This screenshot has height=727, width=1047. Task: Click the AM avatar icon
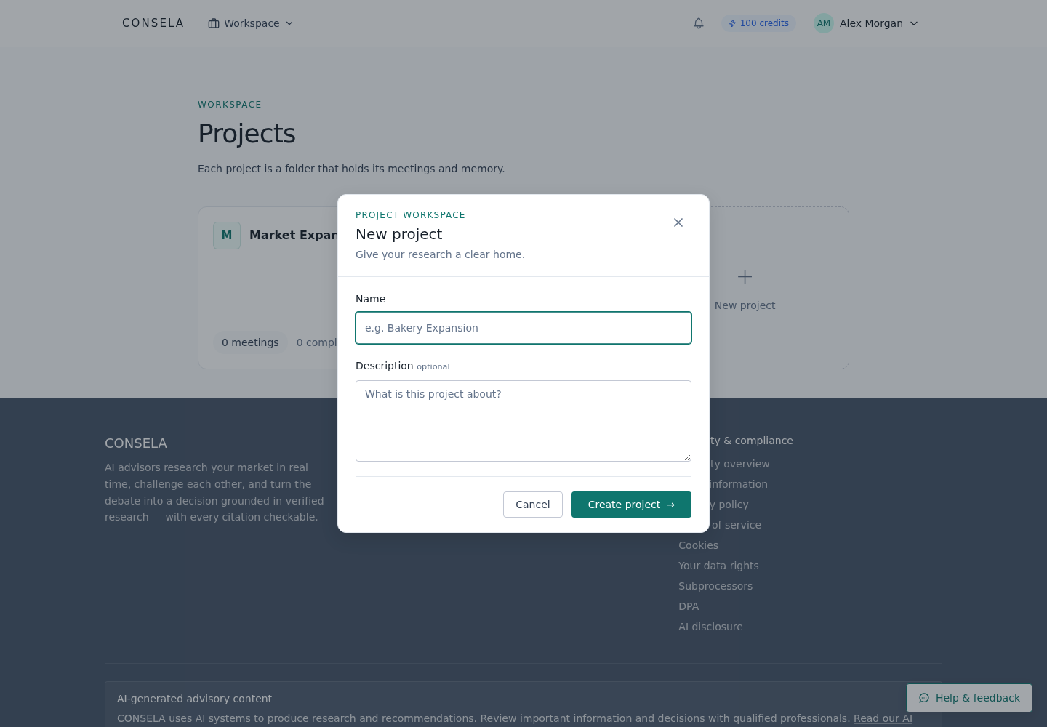coord(824,23)
